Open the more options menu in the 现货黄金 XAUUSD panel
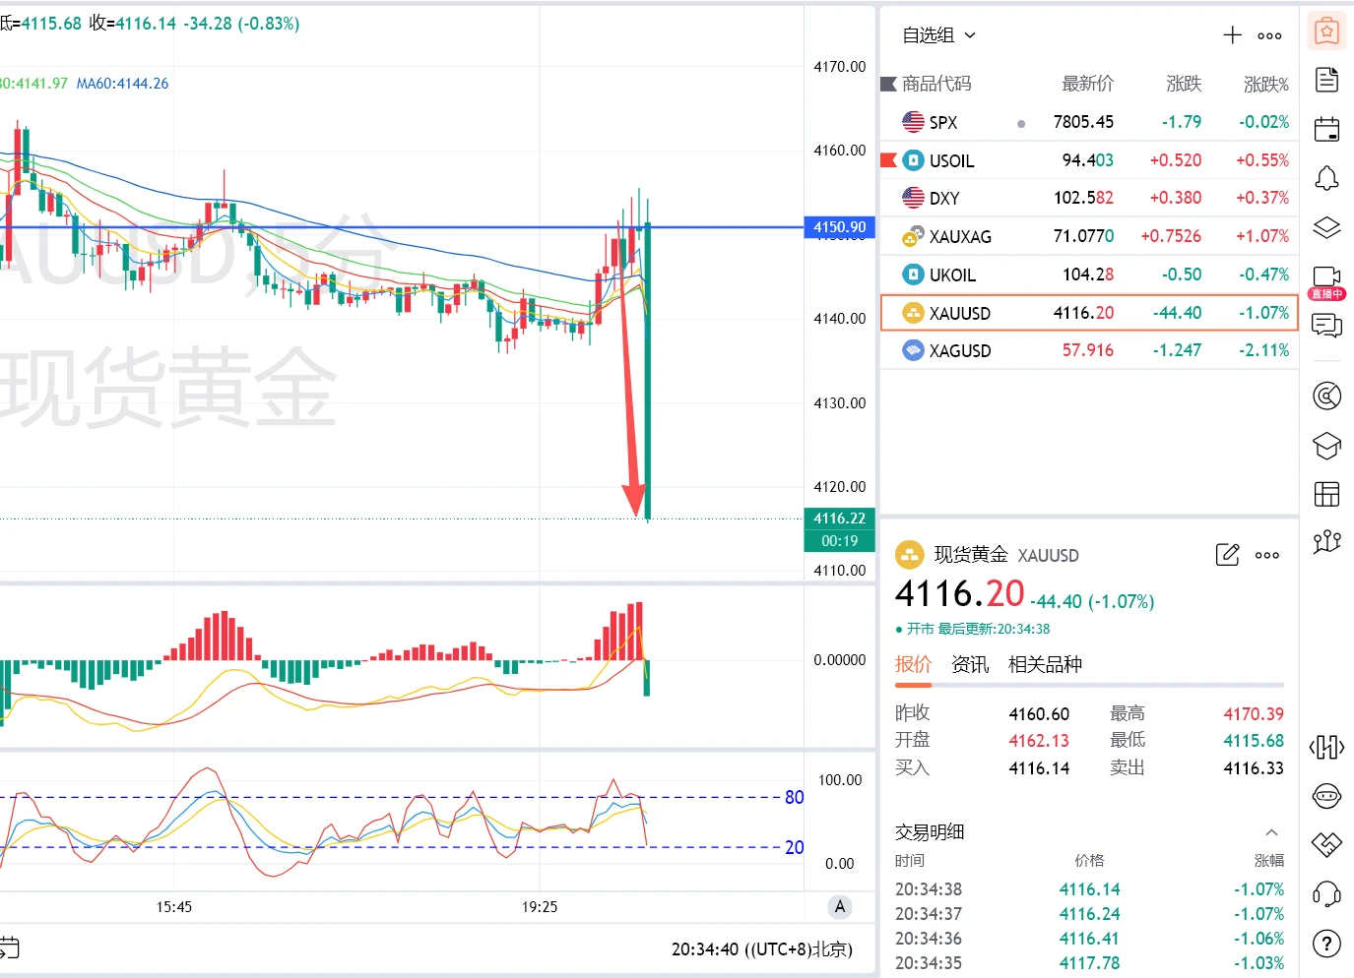Screen dimensions: 1354x978 [x=1267, y=555]
